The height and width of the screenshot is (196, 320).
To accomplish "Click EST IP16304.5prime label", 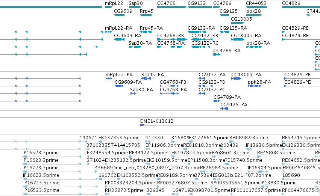I will (266, 168).
